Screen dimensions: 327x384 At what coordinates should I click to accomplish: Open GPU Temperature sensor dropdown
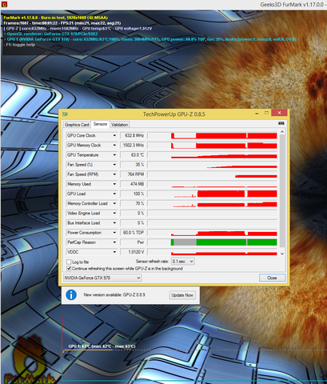(114, 155)
